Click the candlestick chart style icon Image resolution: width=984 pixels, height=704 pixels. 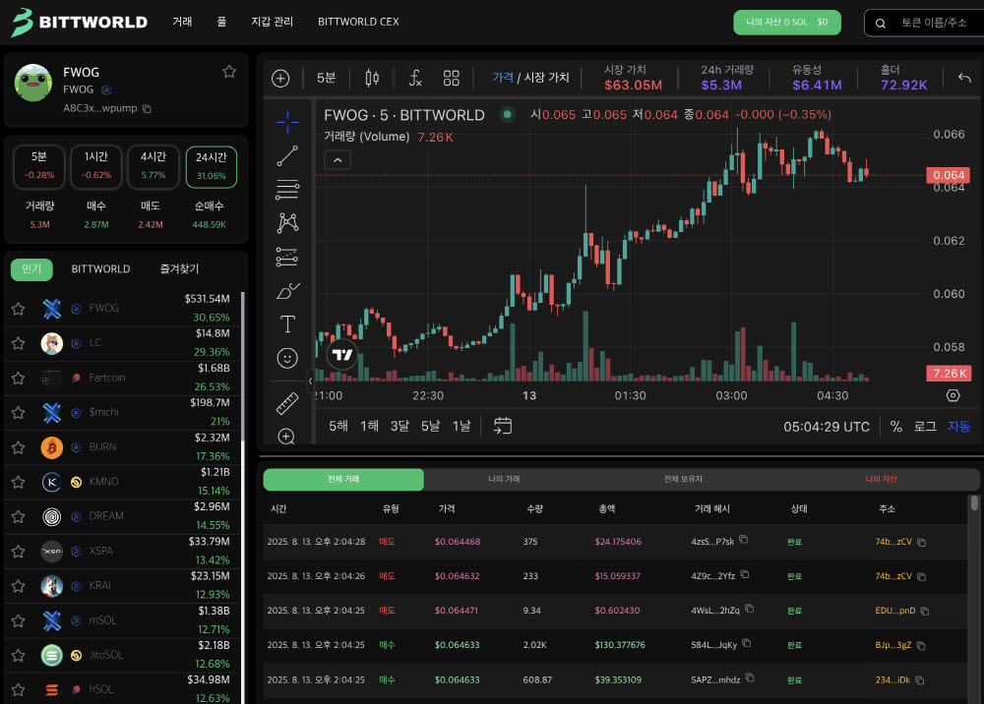(372, 79)
